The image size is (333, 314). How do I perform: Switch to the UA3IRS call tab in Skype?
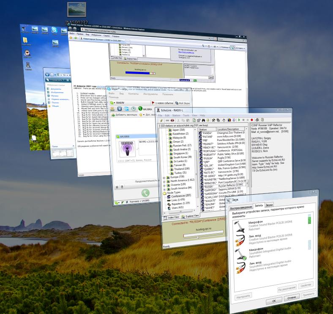pyautogui.click(x=145, y=109)
